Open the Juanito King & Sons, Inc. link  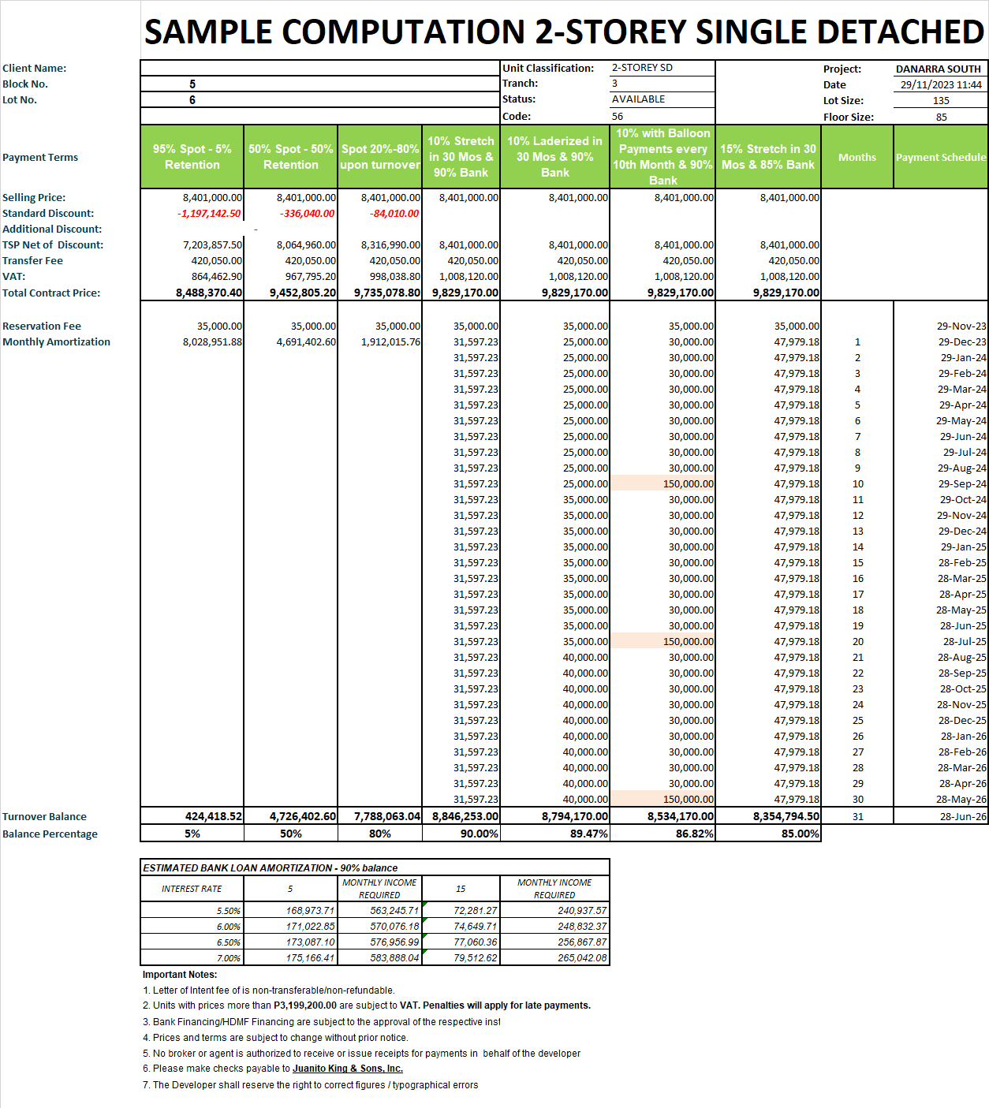point(348,1069)
